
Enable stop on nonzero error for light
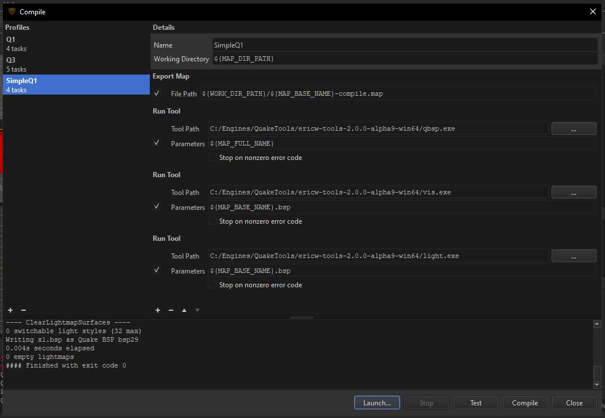coord(212,285)
